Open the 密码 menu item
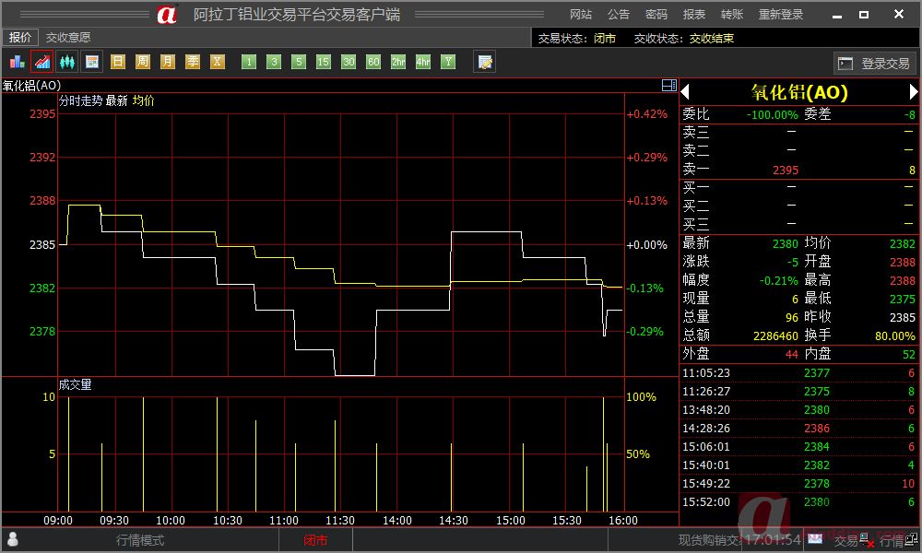Screen dimensions: 922x553 656,14
